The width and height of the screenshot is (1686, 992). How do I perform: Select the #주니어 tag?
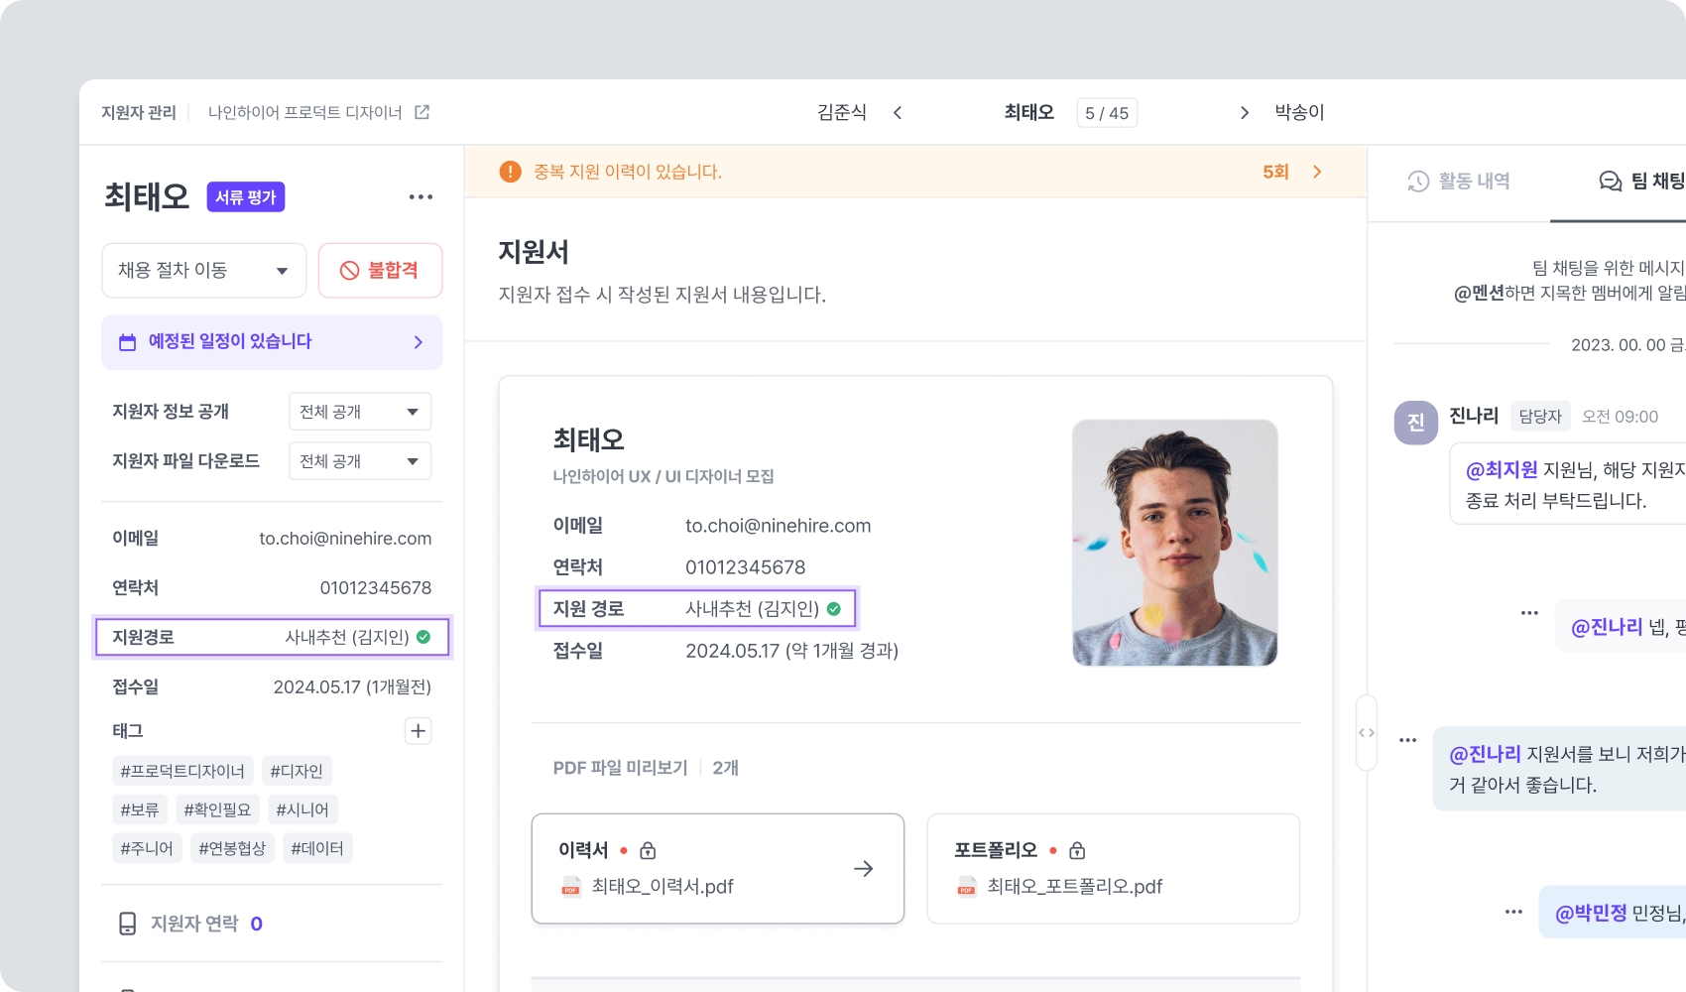tap(147, 848)
